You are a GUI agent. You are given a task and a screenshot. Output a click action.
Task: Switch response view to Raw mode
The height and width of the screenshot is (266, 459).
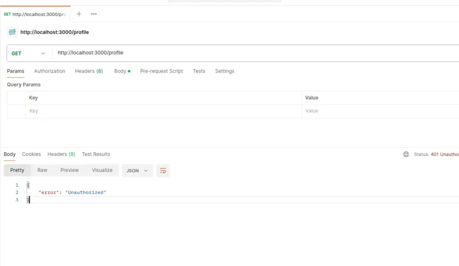point(42,170)
